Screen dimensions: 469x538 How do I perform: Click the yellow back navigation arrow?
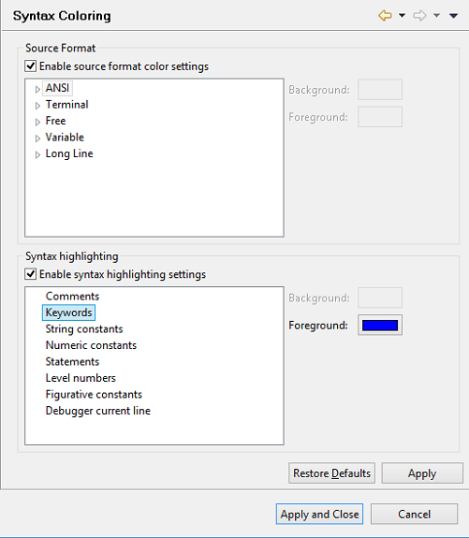point(385,16)
